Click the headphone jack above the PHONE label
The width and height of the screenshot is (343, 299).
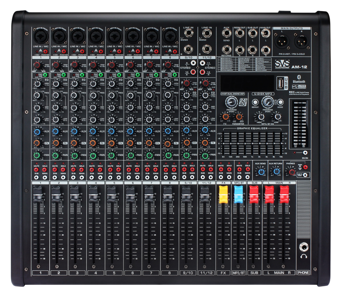(x=303, y=247)
